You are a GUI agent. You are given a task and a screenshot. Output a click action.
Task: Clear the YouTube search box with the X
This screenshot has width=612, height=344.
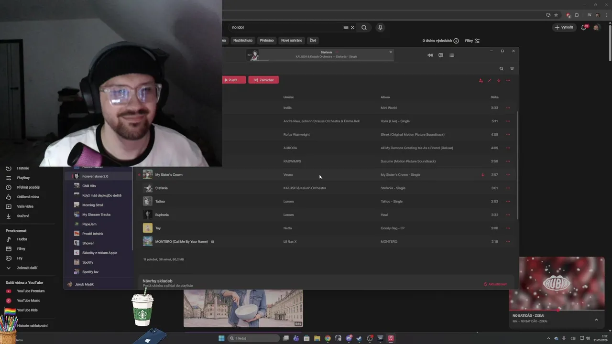353,27
